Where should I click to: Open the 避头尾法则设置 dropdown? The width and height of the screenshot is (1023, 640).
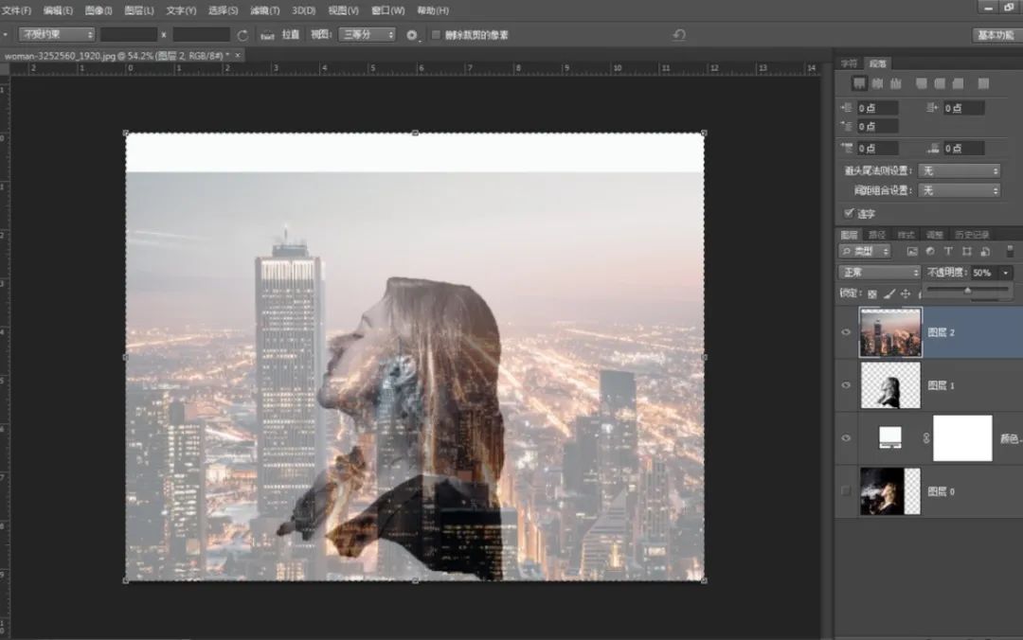coord(959,171)
